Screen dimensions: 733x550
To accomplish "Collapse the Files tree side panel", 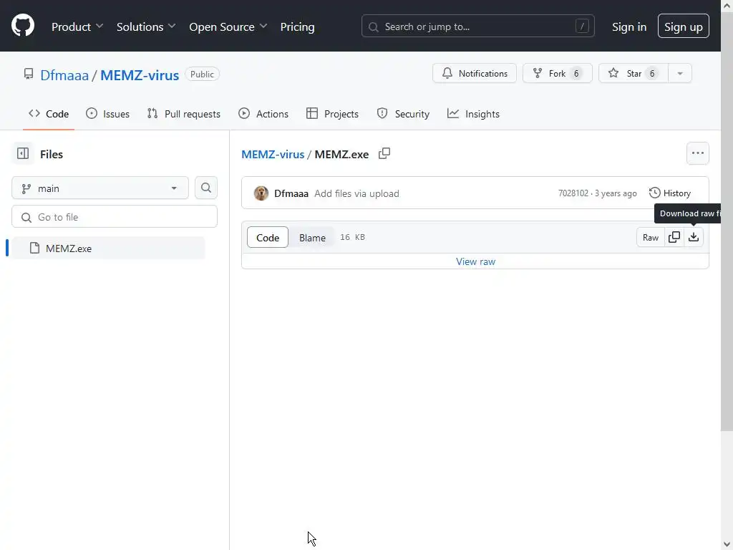I will coord(23,153).
